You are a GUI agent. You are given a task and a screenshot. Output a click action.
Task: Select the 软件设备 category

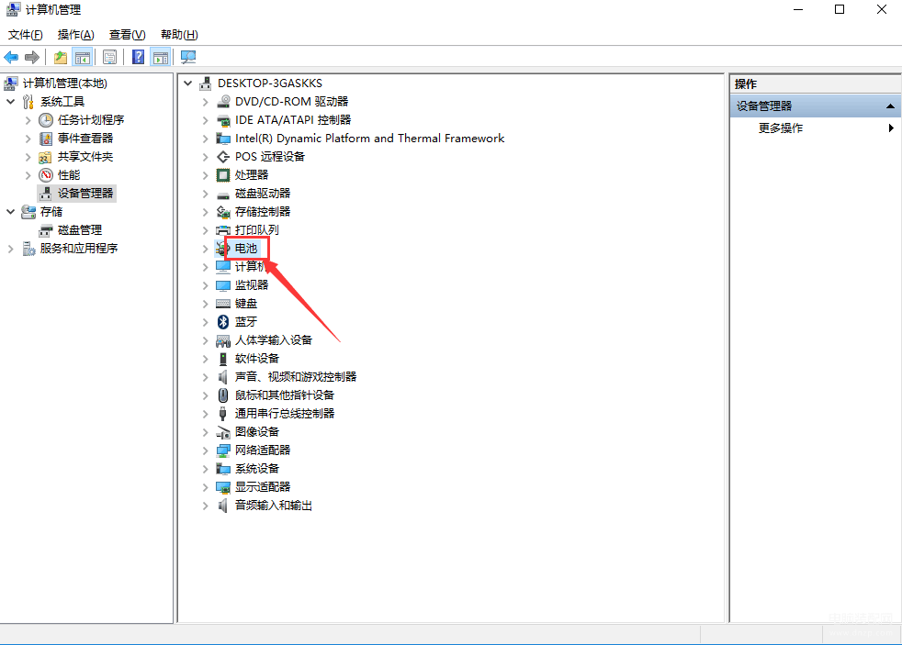(x=256, y=359)
